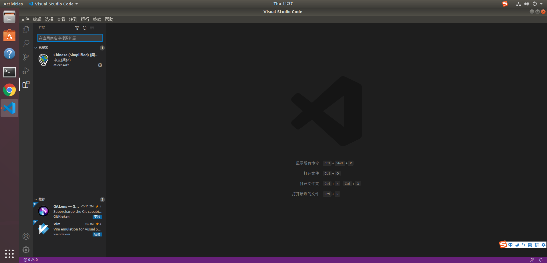Filter extensions with the funnel icon
Screen dimensions: 547x263
pyautogui.click(x=77, y=28)
